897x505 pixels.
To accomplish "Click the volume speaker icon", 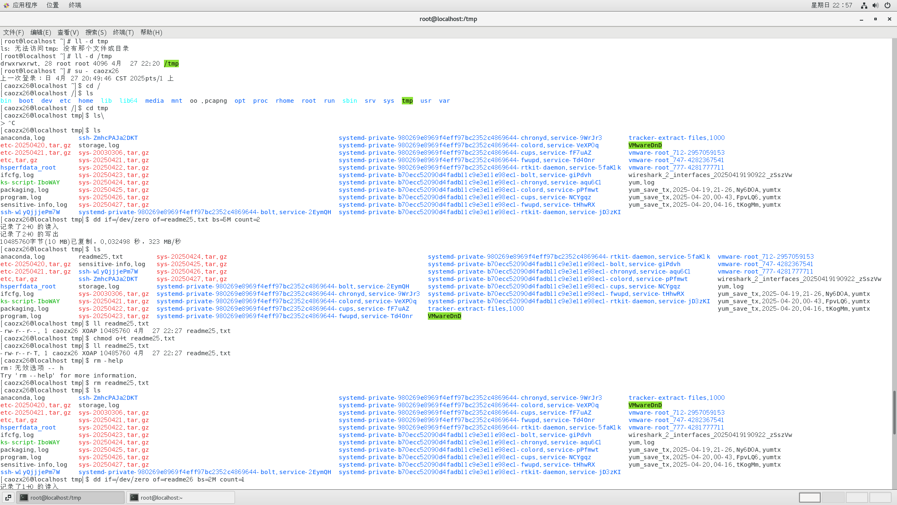I will click(x=875, y=5).
